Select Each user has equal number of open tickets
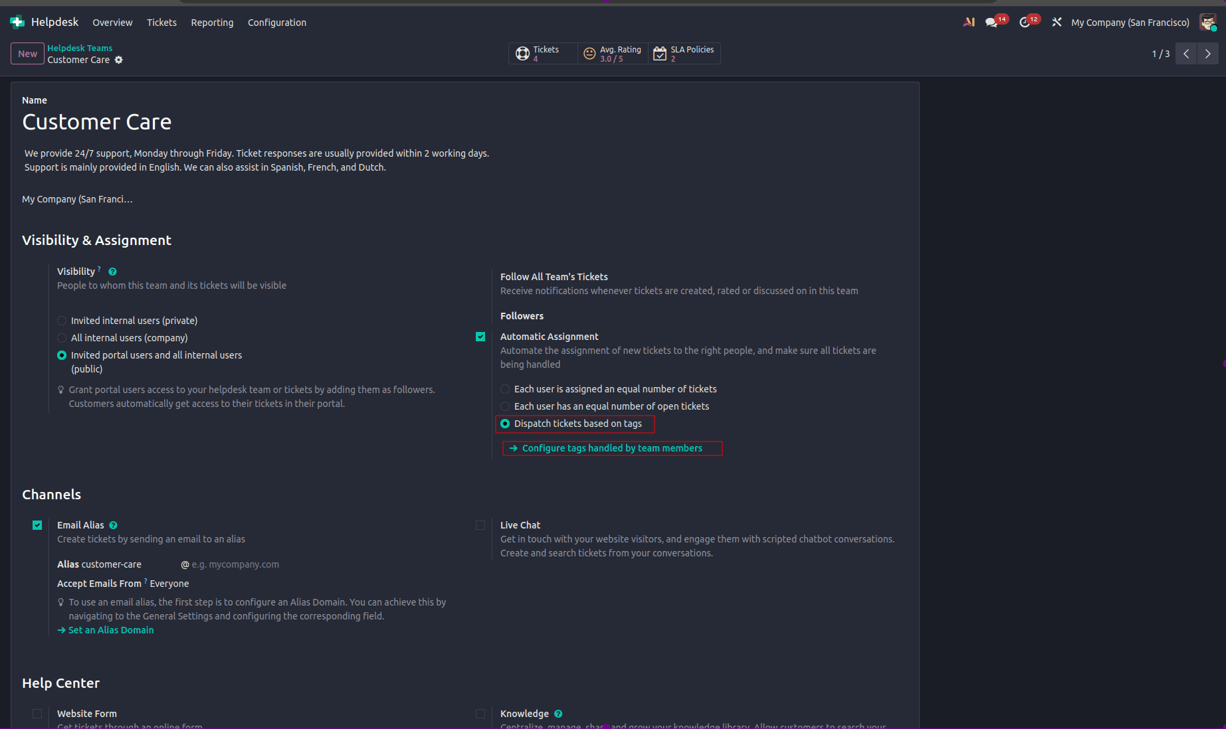This screenshot has height=729, width=1226. click(505, 406)
